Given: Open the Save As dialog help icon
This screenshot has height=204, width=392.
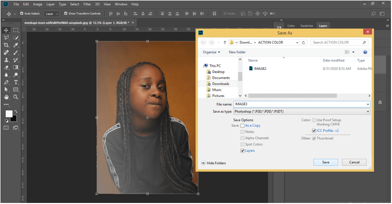Looking at the screenshot, I should (x=365, y=52).
